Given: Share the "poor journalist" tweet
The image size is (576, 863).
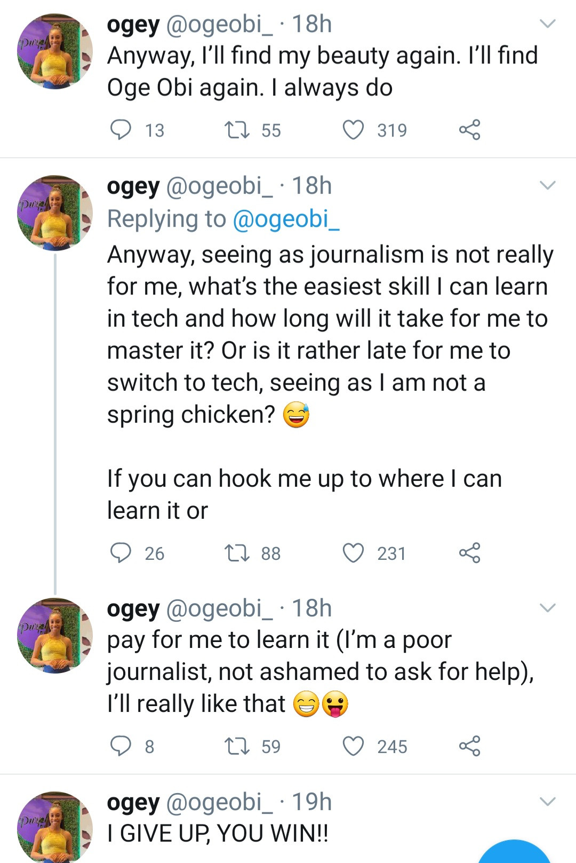Looking at the screenshot, I should [469, 746].
